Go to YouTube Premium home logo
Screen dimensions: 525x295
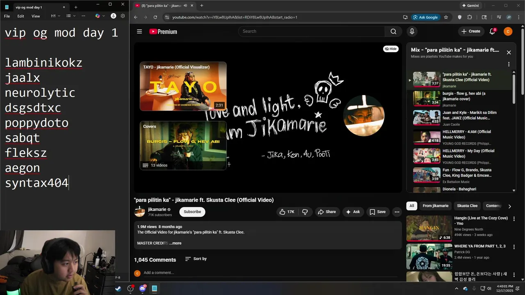pyautogui.click(x=163, y=32)
